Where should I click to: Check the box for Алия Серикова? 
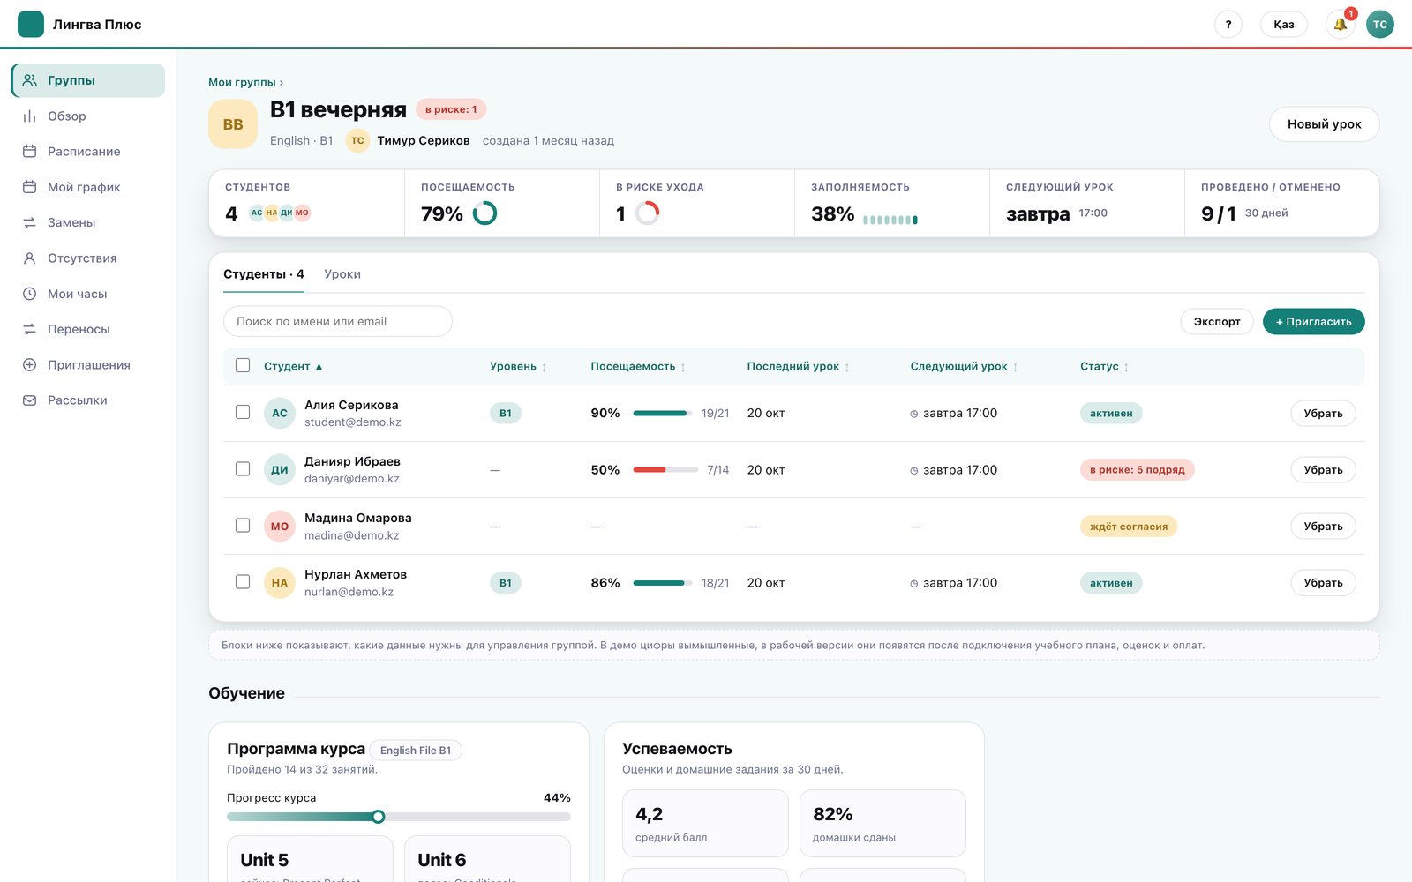click(x=243, y=412)
